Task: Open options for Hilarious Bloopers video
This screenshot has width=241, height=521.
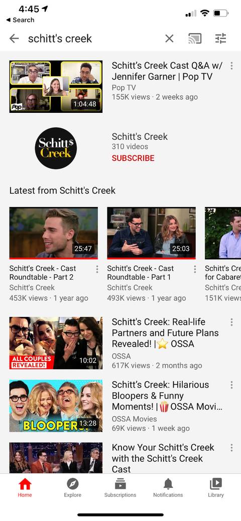Action: pos(231,385)
